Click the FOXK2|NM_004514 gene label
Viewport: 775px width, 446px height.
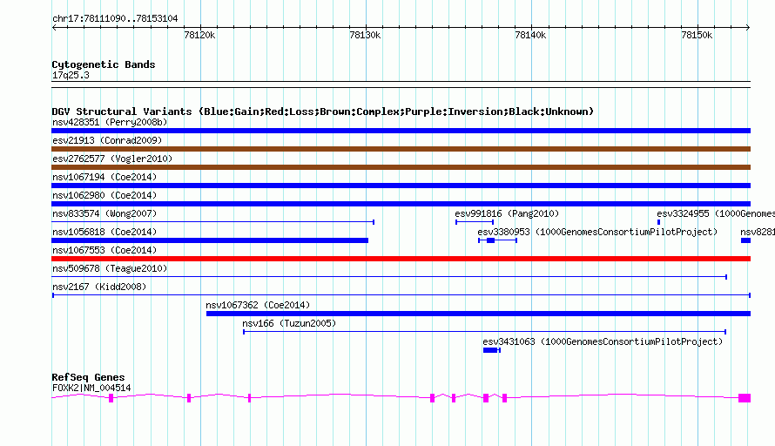coord(91,389)
